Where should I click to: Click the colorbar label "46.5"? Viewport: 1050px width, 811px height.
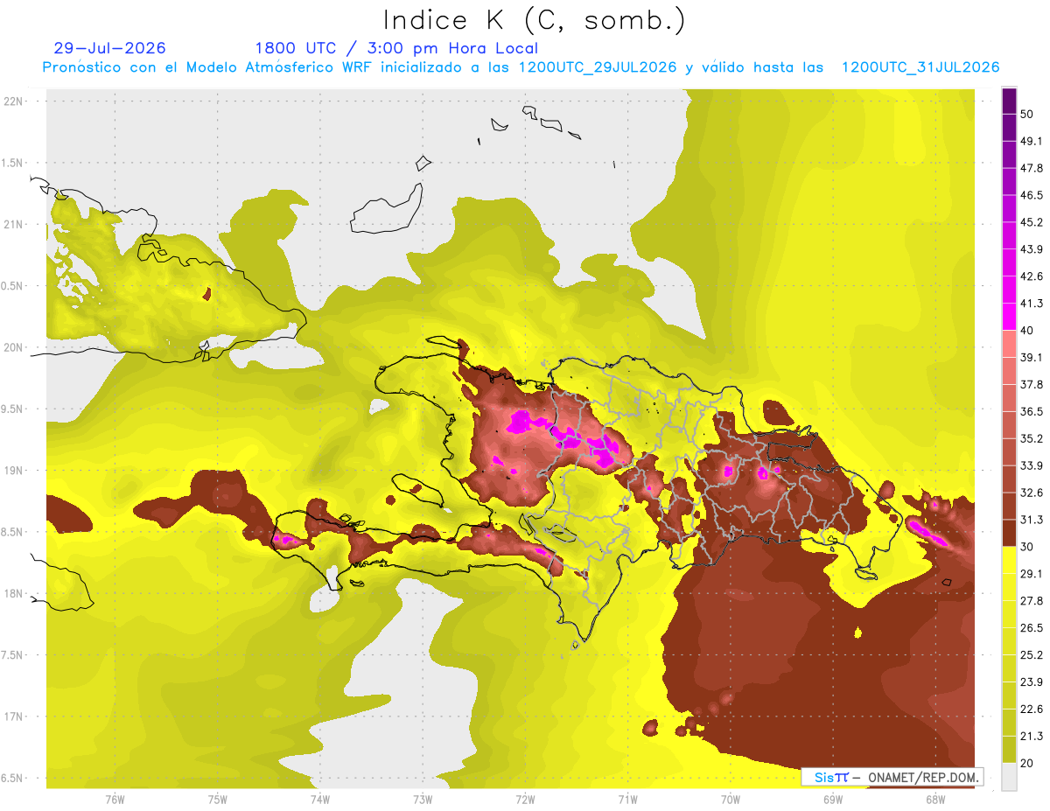click(x=1032, y=196)
